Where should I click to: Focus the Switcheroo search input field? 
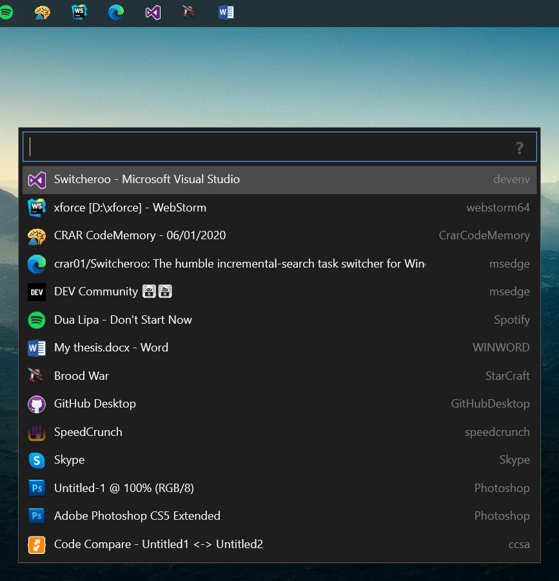click(x=280, y=147)
